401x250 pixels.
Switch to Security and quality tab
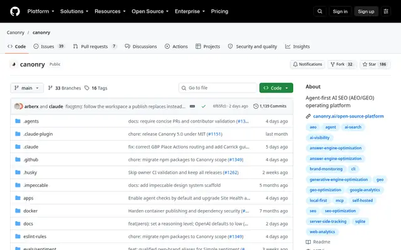pos(253,46)
